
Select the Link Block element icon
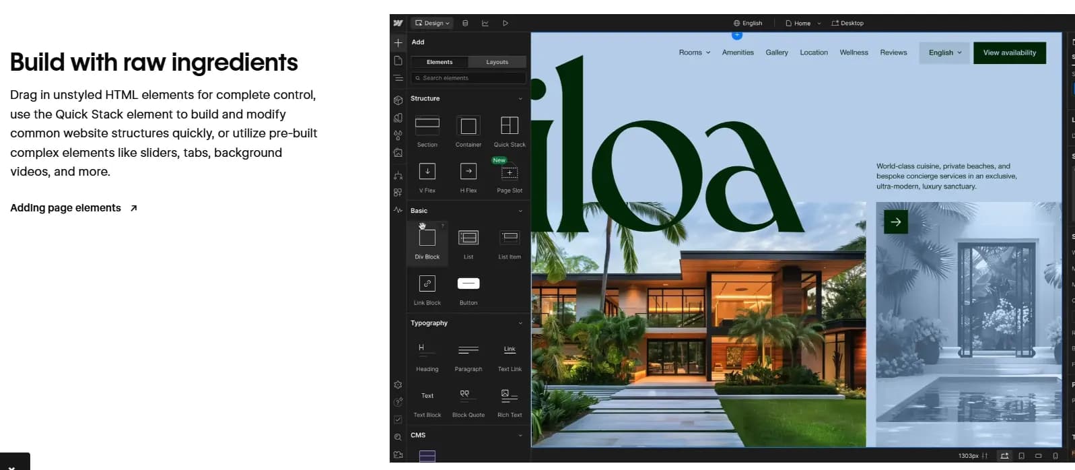click(427, 283)
